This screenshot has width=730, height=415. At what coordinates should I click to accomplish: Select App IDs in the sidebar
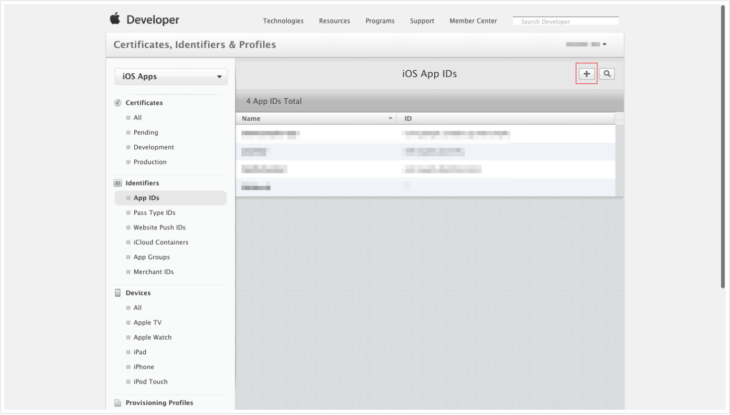tap(170, 198)
